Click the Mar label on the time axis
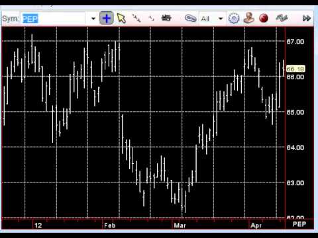The width and height of the screenshot is (318, 238). click(x=180, y=225)
